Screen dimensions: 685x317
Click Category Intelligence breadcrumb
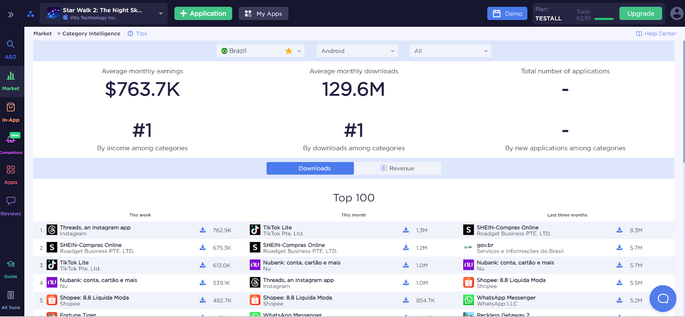coord(91,34)
